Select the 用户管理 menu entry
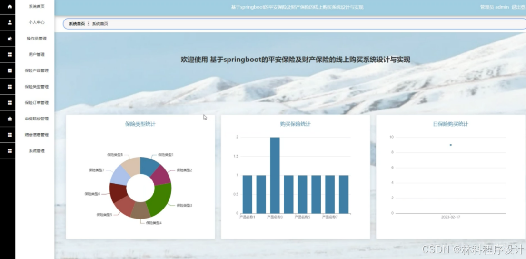The image size is (526, 259). tap(36, 54)
